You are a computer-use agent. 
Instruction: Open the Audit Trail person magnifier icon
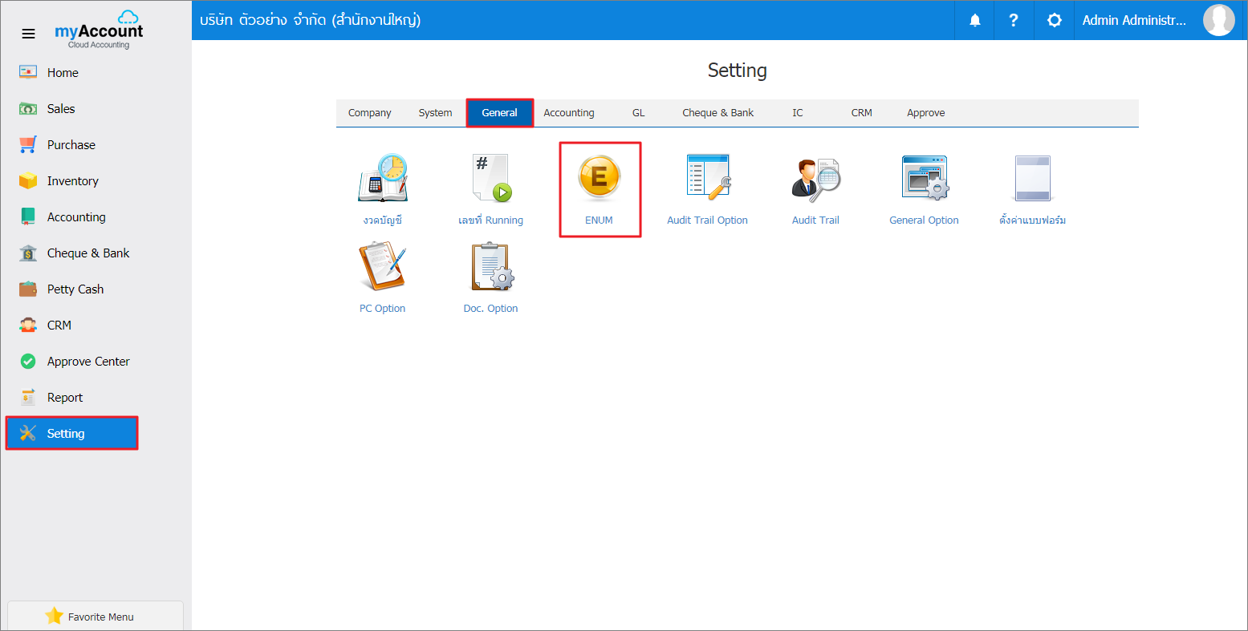[815, 179]
